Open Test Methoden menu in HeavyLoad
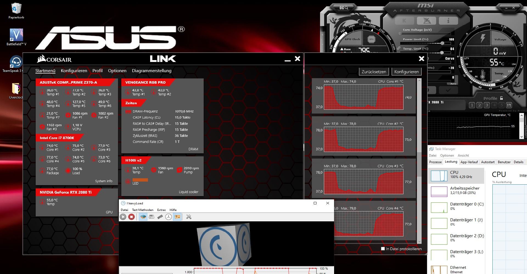This screenshot has width=527, height=274. point(143,210)
